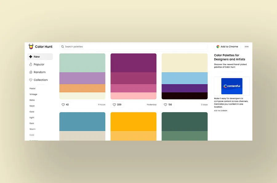Open the Neon filter category
Viewport: 277px width, 183px height.
click(x=32, y=106)
